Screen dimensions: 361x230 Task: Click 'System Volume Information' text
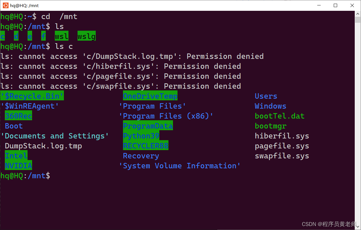[180, 165]
